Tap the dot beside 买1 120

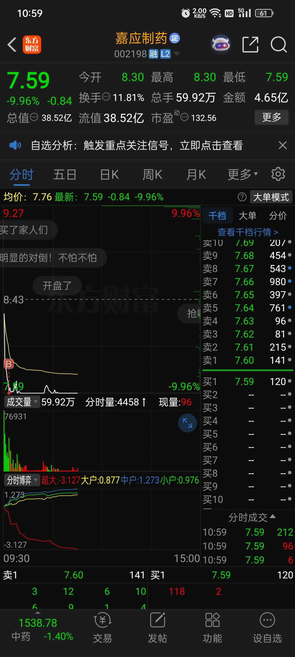click(290, 381)
